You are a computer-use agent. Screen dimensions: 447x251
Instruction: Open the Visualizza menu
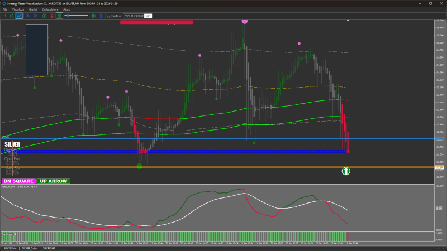(18, 9)
